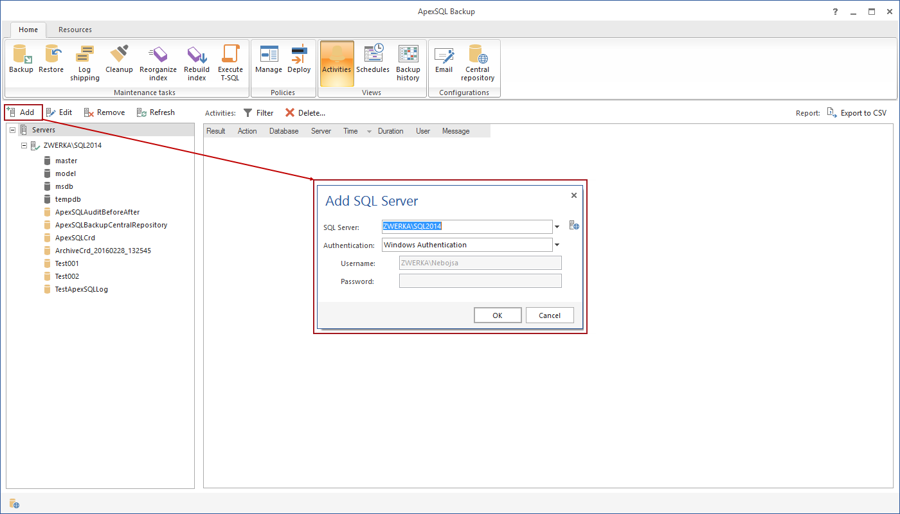Refresh the server list
Viewport: 900px width, 514px height.
click(x=156, y=112)
